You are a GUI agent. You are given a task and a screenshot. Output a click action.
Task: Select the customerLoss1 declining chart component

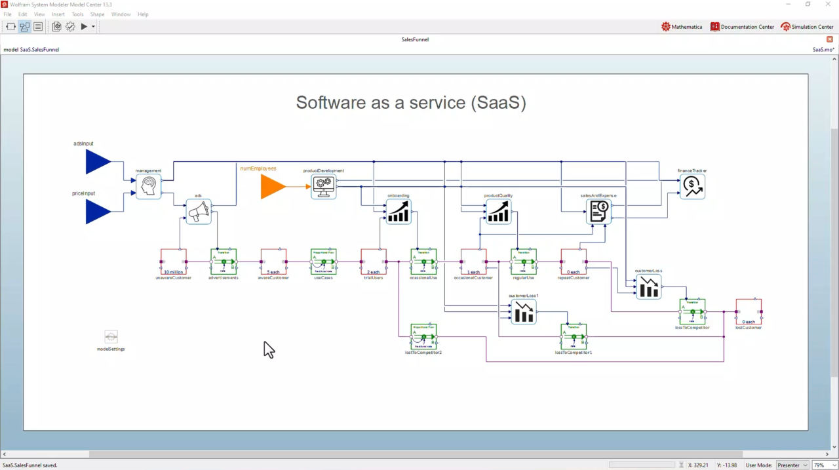point(523,312)
